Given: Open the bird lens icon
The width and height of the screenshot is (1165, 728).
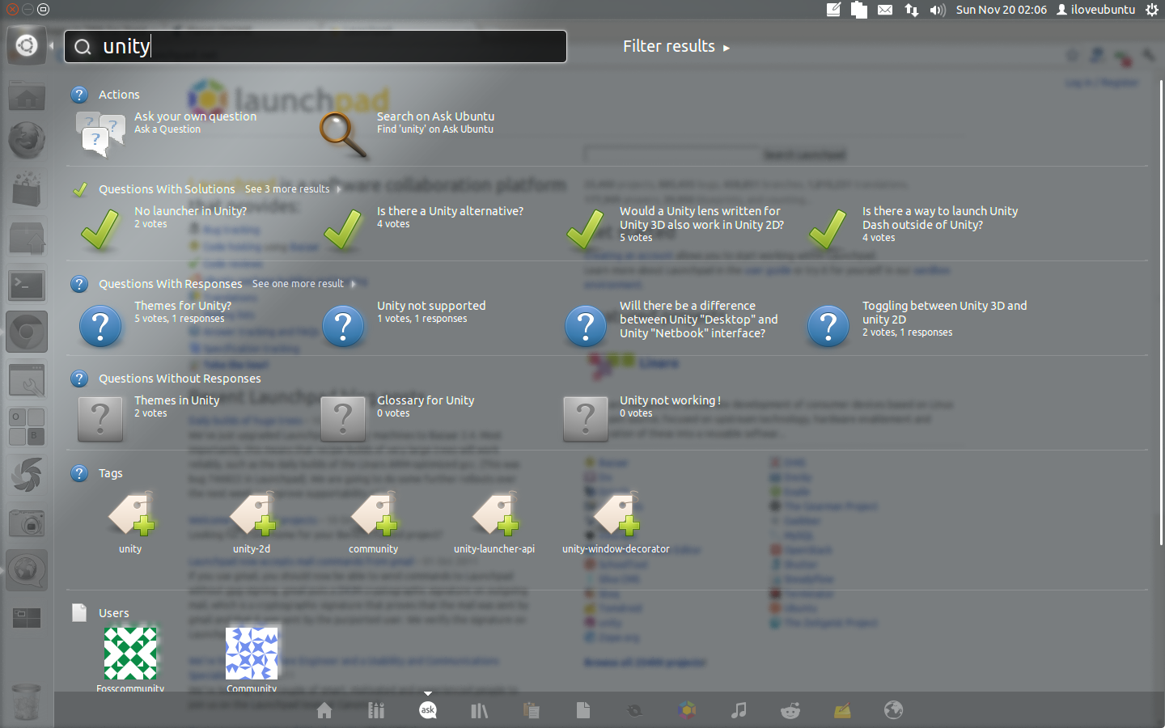Looking at the screenshot, I should [x=635, y=710].
